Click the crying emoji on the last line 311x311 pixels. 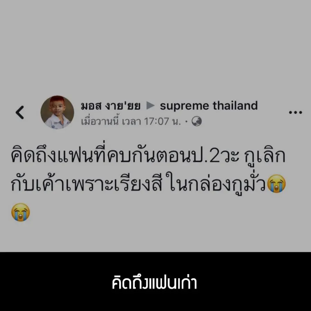[x=21, y=212]
